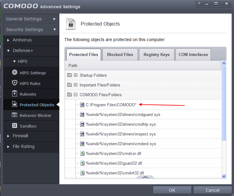234x196 pixels.
Task: Click the help question mark button
Action: tap(199, 3)
